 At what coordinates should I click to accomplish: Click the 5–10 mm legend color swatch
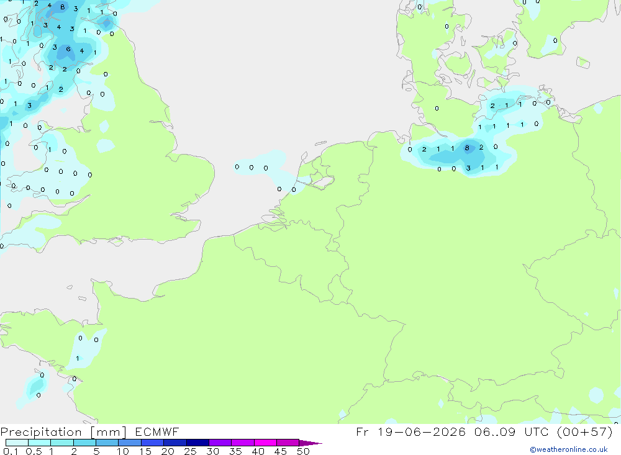click(x=107, y=443)
